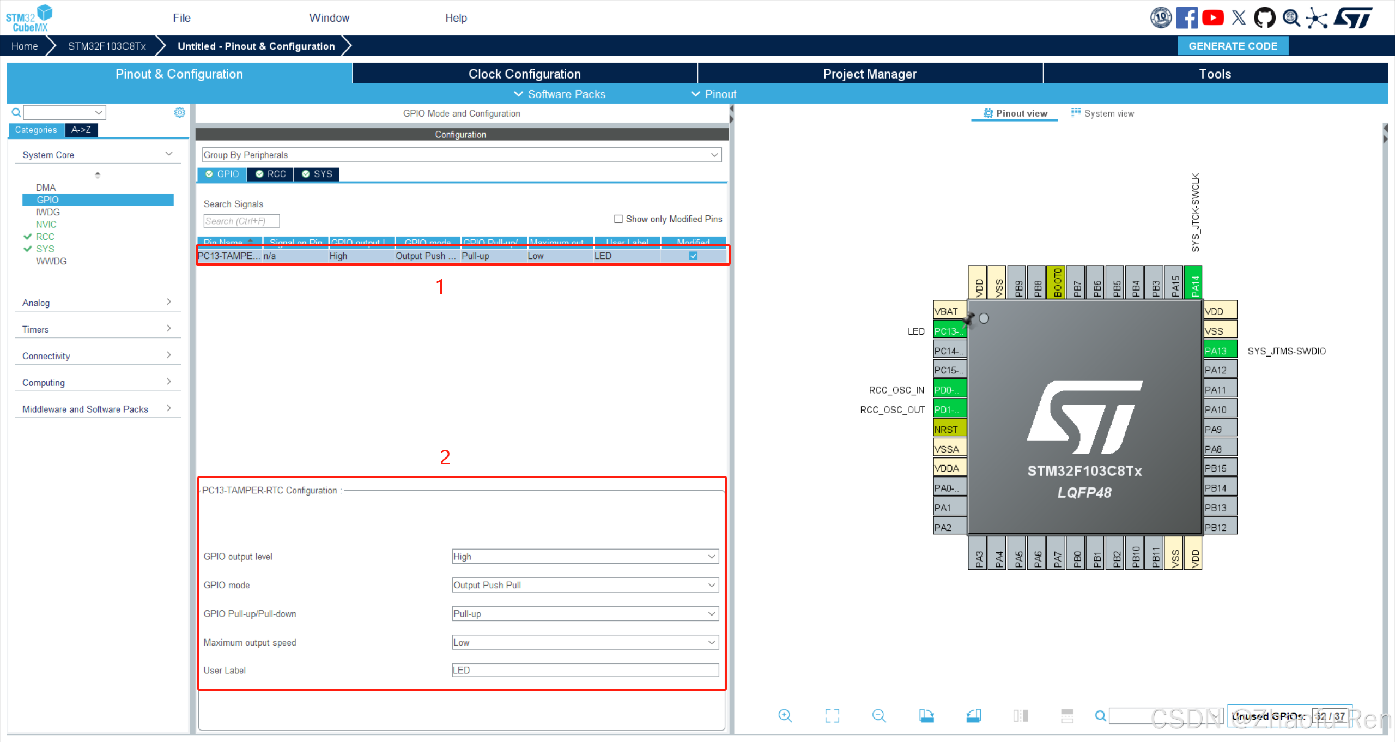The height and width of the screenshot is (742, 1395).
Task: Open the GPIO mode dropdown
Action: (585, 585)
